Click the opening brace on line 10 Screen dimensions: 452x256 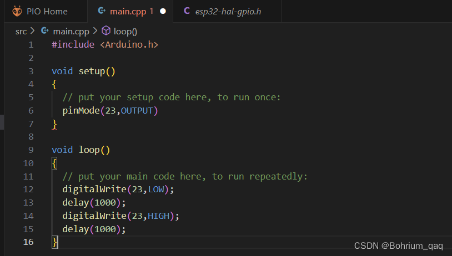coord(54,163)
